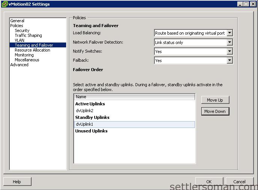
Task: Expand Network Failover Detection dropdown
Action: (229, 43)
